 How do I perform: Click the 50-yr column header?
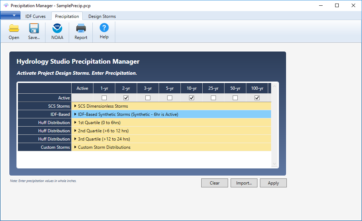(x=235, y=88)
